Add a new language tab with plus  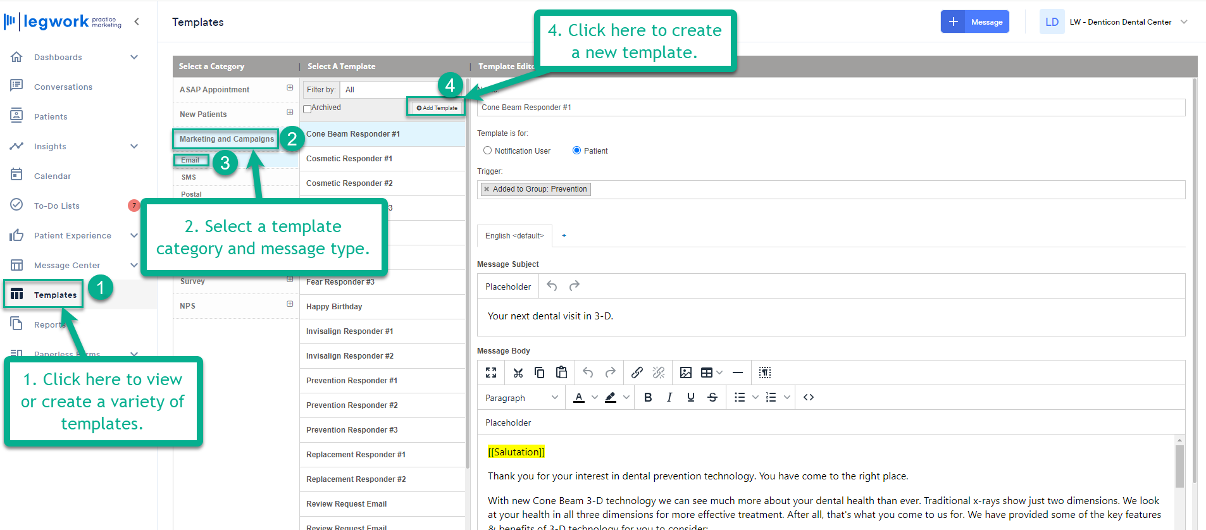(x=564, y=236)
